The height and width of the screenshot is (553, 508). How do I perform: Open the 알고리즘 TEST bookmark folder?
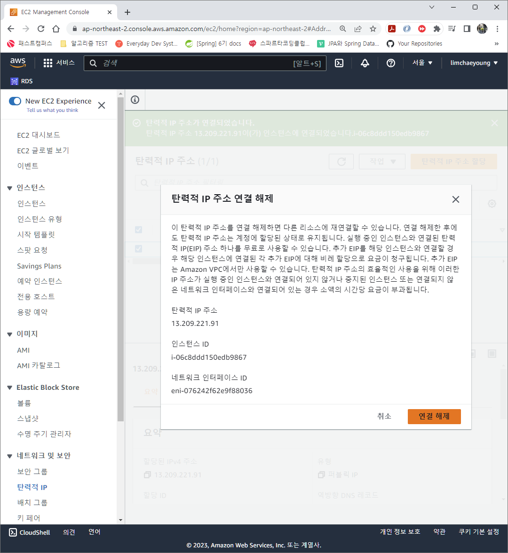pyautogui.click(x=84, y=44)
